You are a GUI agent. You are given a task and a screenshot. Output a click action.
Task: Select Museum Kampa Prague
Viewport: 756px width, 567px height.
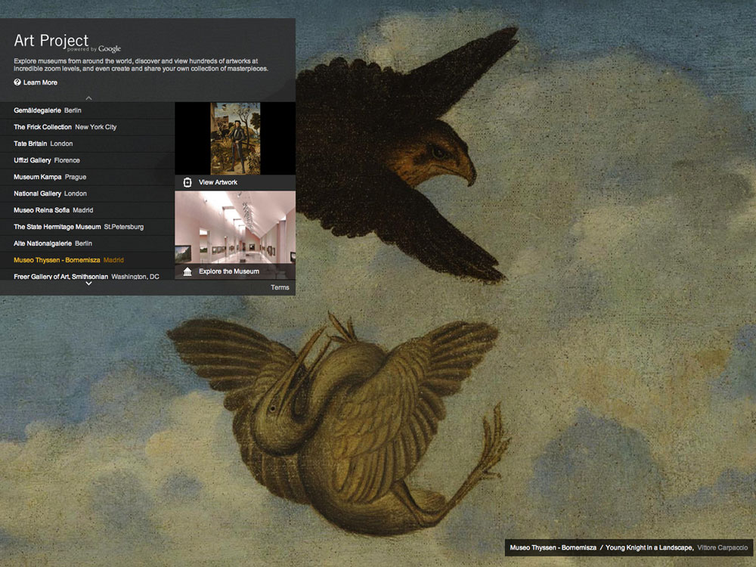point(87,177)
